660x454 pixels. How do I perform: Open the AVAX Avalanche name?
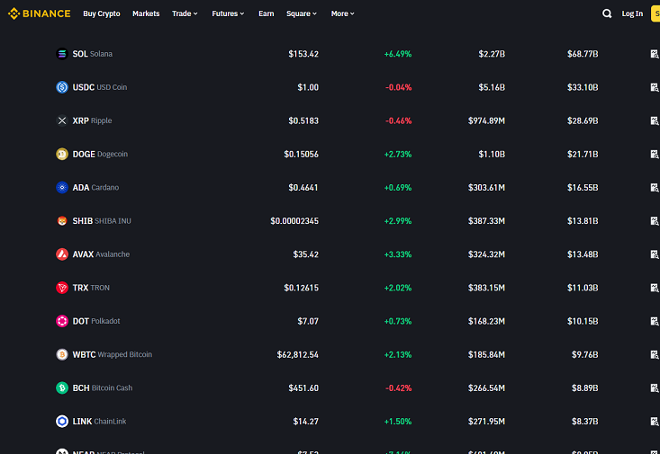pyautogui.click(x=101, y=254)
